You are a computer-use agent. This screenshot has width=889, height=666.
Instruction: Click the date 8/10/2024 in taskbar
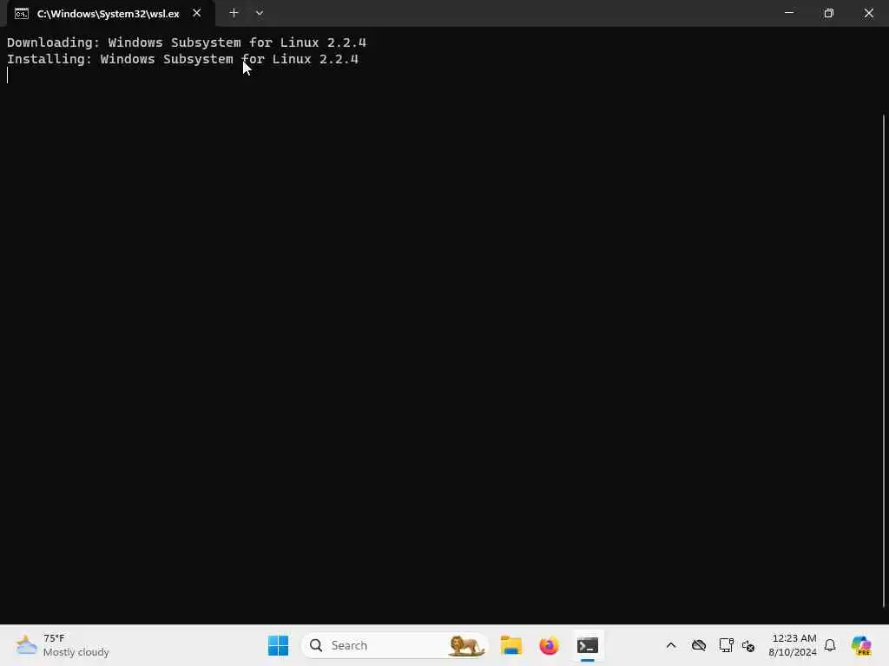coord(792,652)
